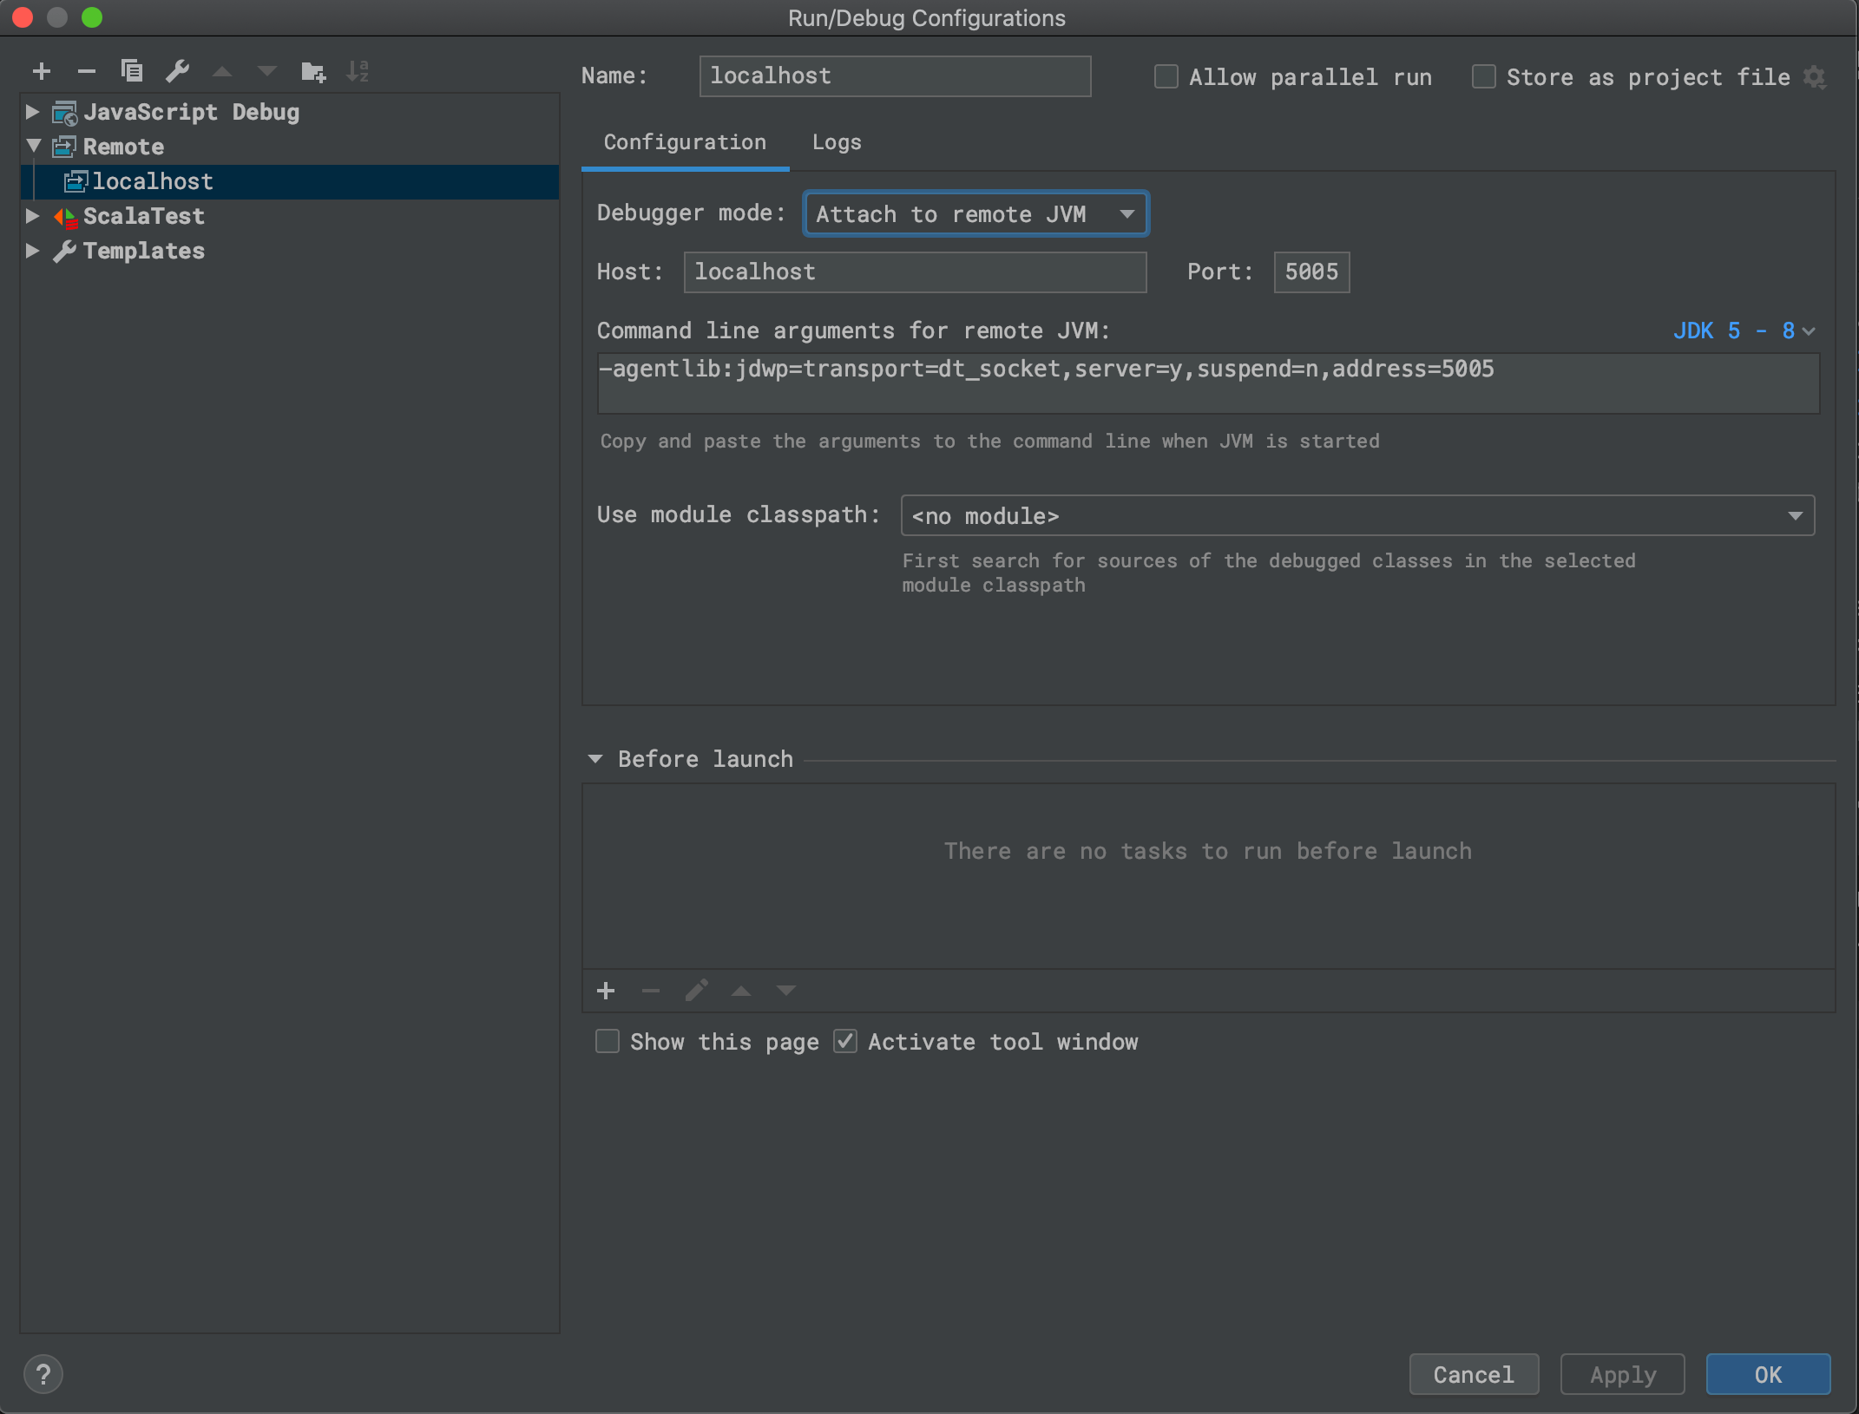The width and height of the screenshot is (1859, 1414).
Task: Expand the ScalaTest node
Action: click(32, 216)
